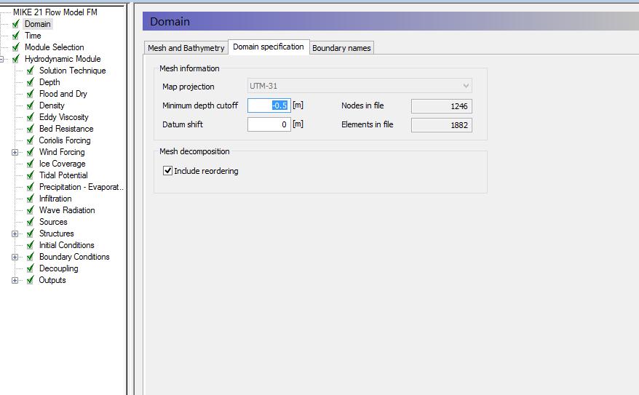
Task: Select Ice Coverage in the tree
Action: 63,164
